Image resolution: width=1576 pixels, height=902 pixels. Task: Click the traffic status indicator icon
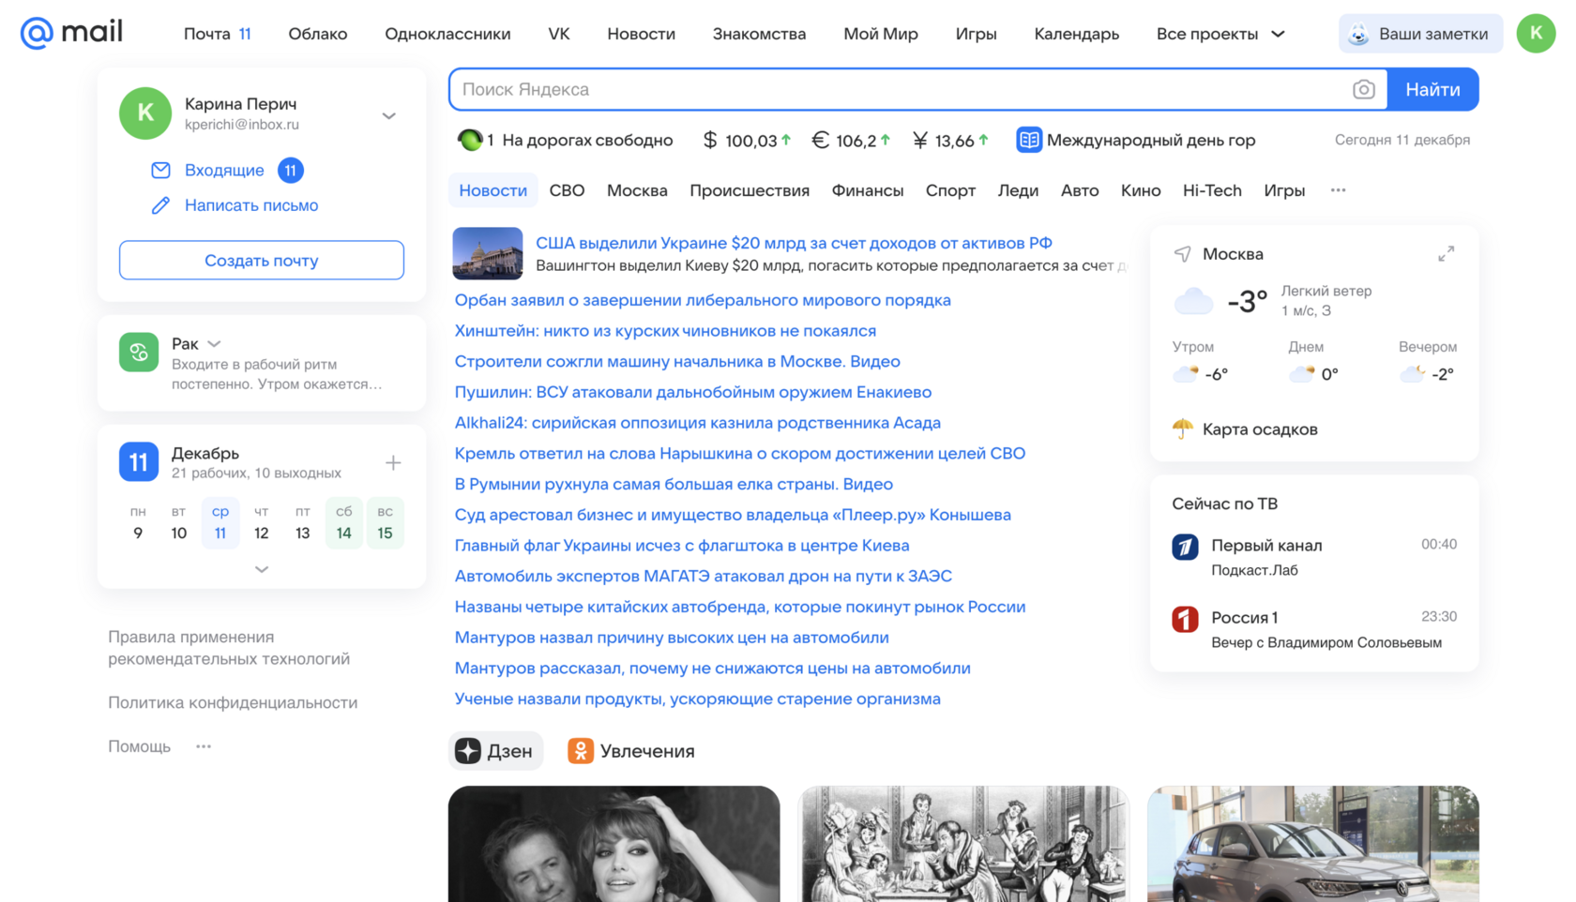pos(469,140)
